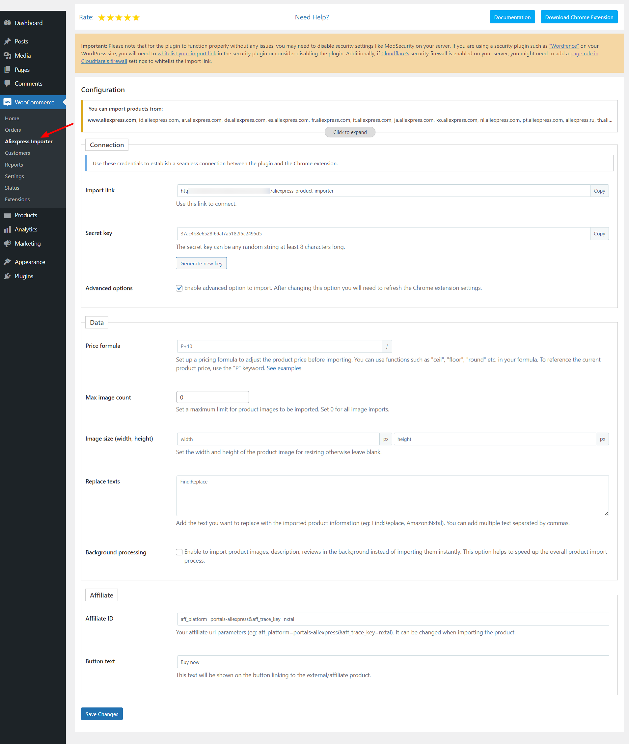Open the Documentation button
Image resolution: width=629 pixels, height=744 pixels.
click(x=512, y=17)
